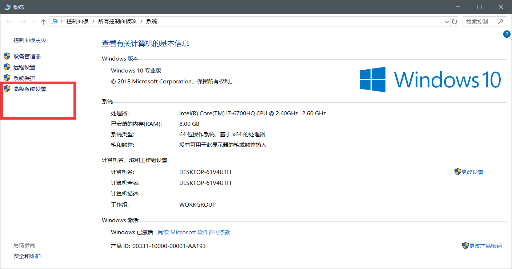Expand chevron after 控制面板 breadcrumb
The width and height of the screenshot is (512, 269).
coord(93,21)
